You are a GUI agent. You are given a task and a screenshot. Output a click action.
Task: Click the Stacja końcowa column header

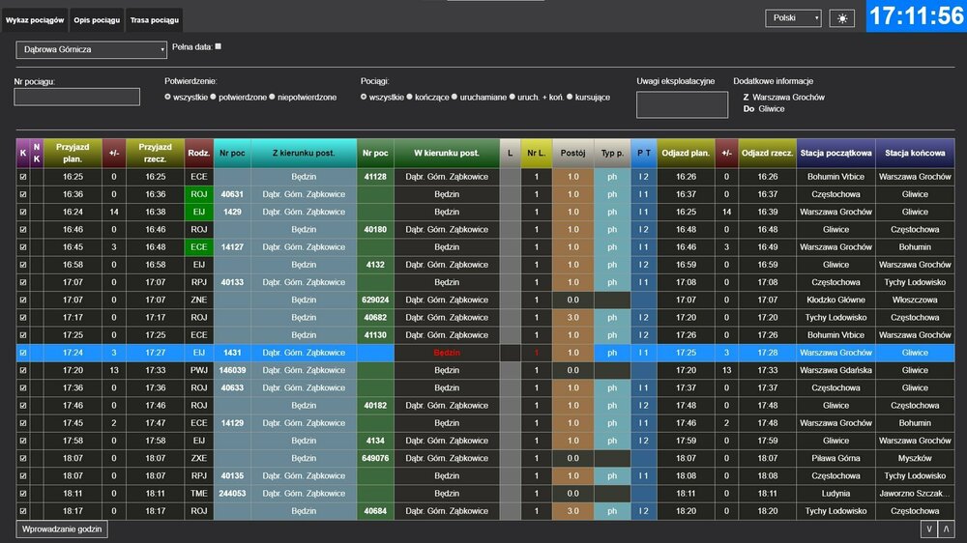[x=915, y=153]
